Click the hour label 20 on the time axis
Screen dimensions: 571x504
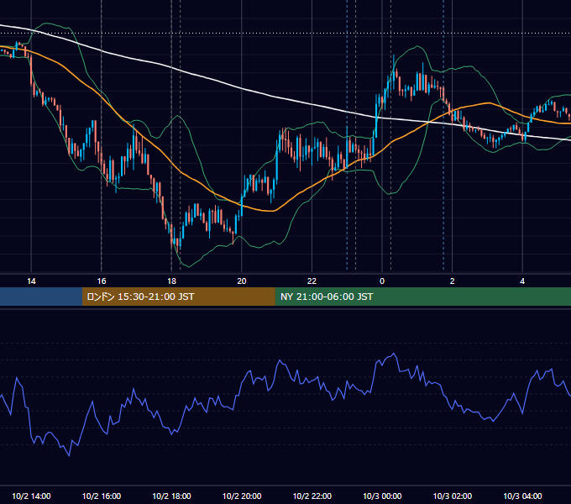click(242, 281)
